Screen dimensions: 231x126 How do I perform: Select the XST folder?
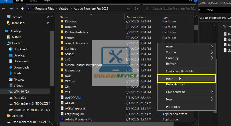point(68,92)
